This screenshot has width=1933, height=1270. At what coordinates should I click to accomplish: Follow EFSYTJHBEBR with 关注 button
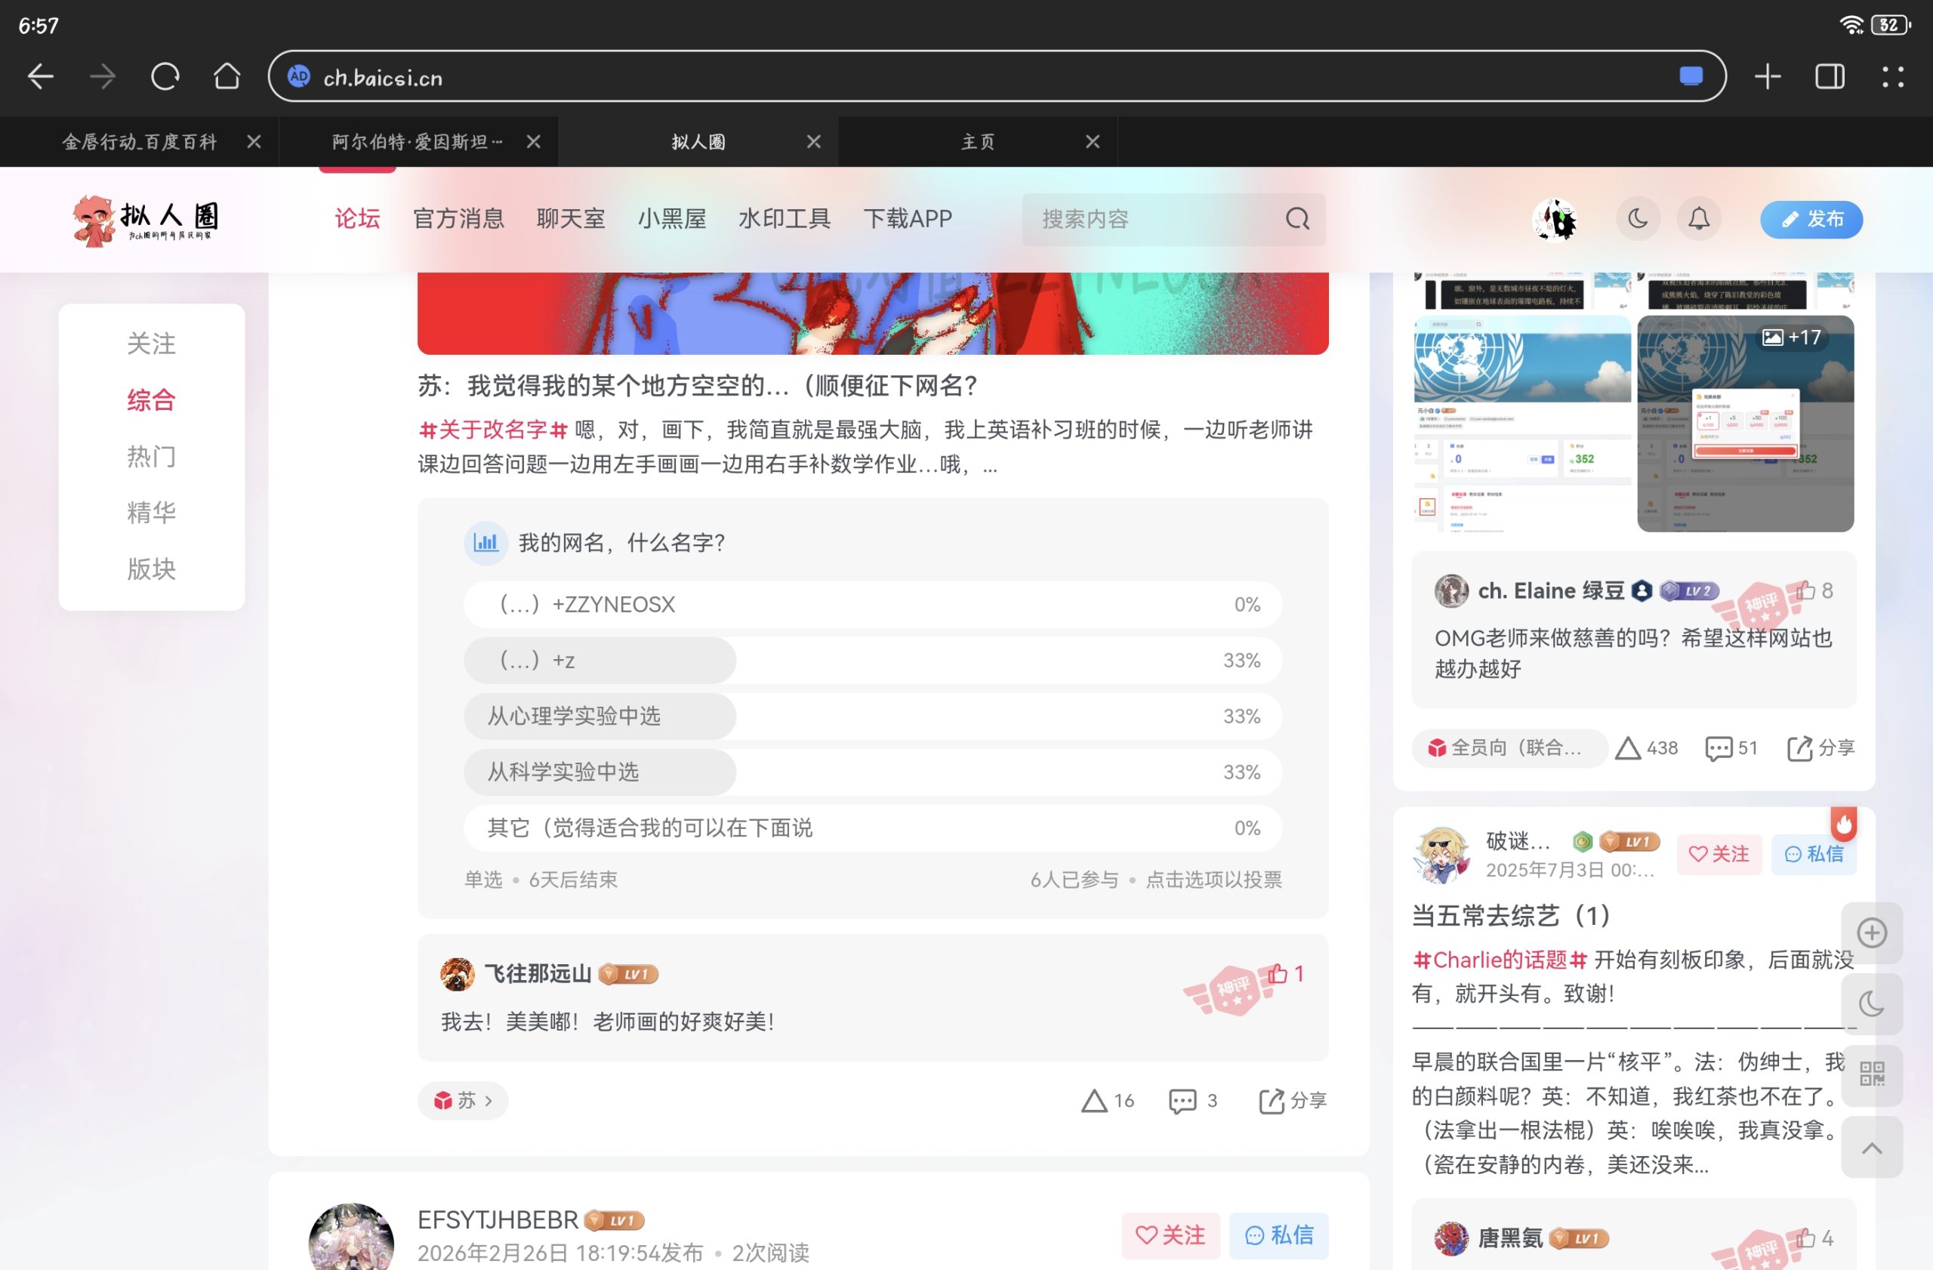click(1170, 1235)
